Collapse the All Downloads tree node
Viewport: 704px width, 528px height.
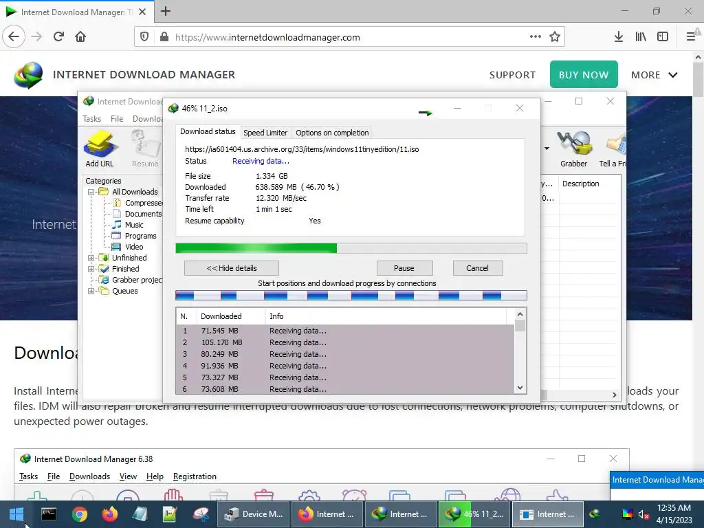[91, 192]
